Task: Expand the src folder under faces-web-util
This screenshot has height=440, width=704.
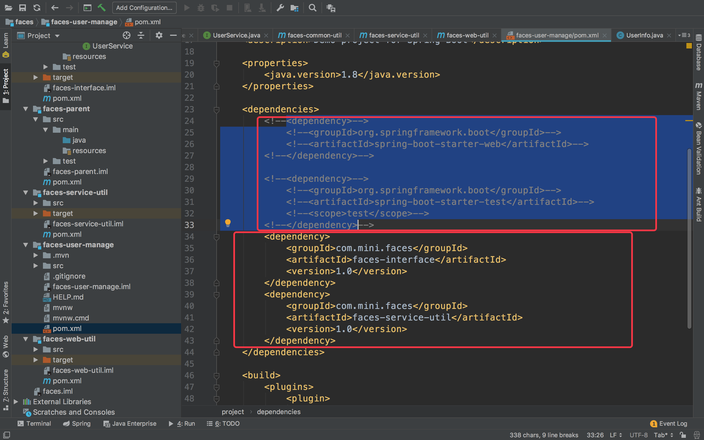Action: click(x=36, y=349)
